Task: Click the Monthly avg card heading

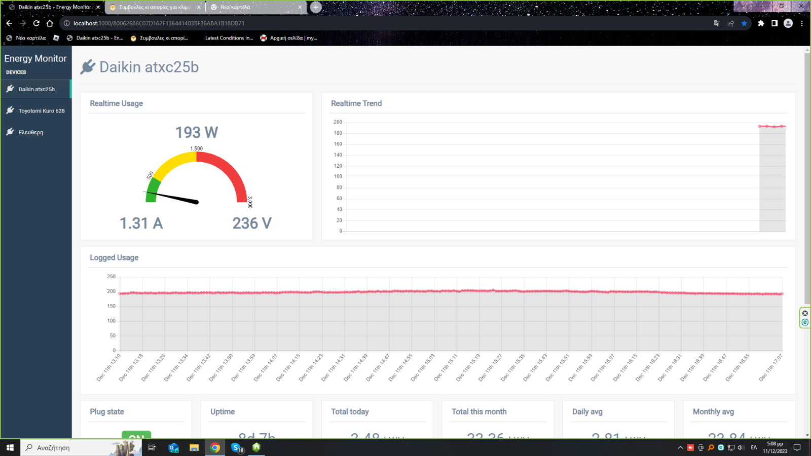Action: [713, 412]
